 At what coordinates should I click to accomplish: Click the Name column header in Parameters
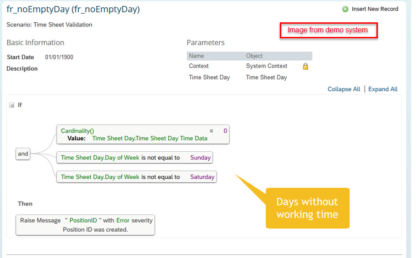tap(196, 56)
